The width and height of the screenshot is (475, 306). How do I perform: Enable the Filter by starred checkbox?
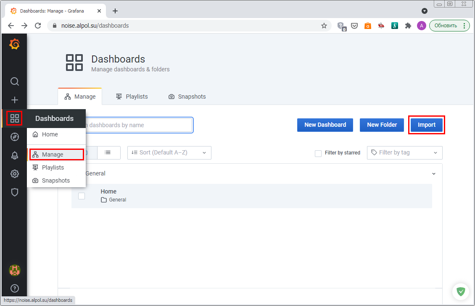point(318,153)
